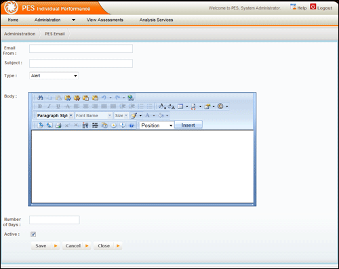Click the Print icon in the editor toolbar

(58, 125)
